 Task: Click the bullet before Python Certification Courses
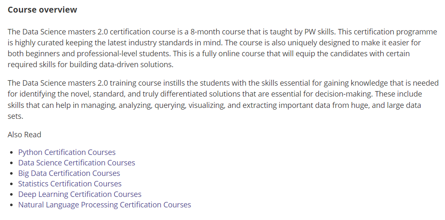[11, 152]
